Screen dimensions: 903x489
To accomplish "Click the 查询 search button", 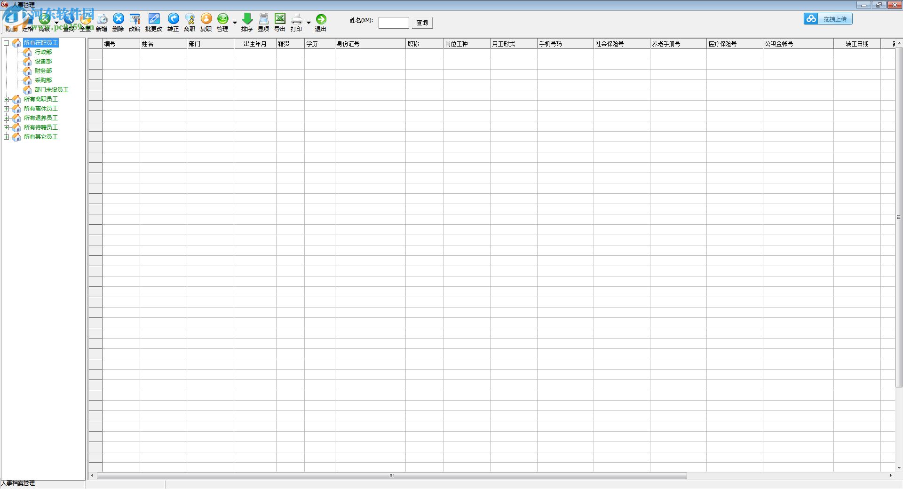I will click(x=422, y=23).
